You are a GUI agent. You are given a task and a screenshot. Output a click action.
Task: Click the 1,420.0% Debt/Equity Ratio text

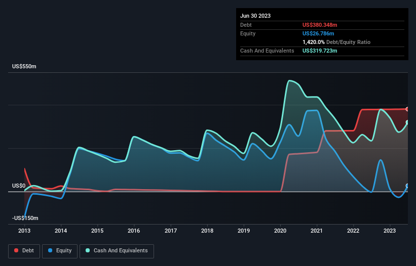[336, 42]
